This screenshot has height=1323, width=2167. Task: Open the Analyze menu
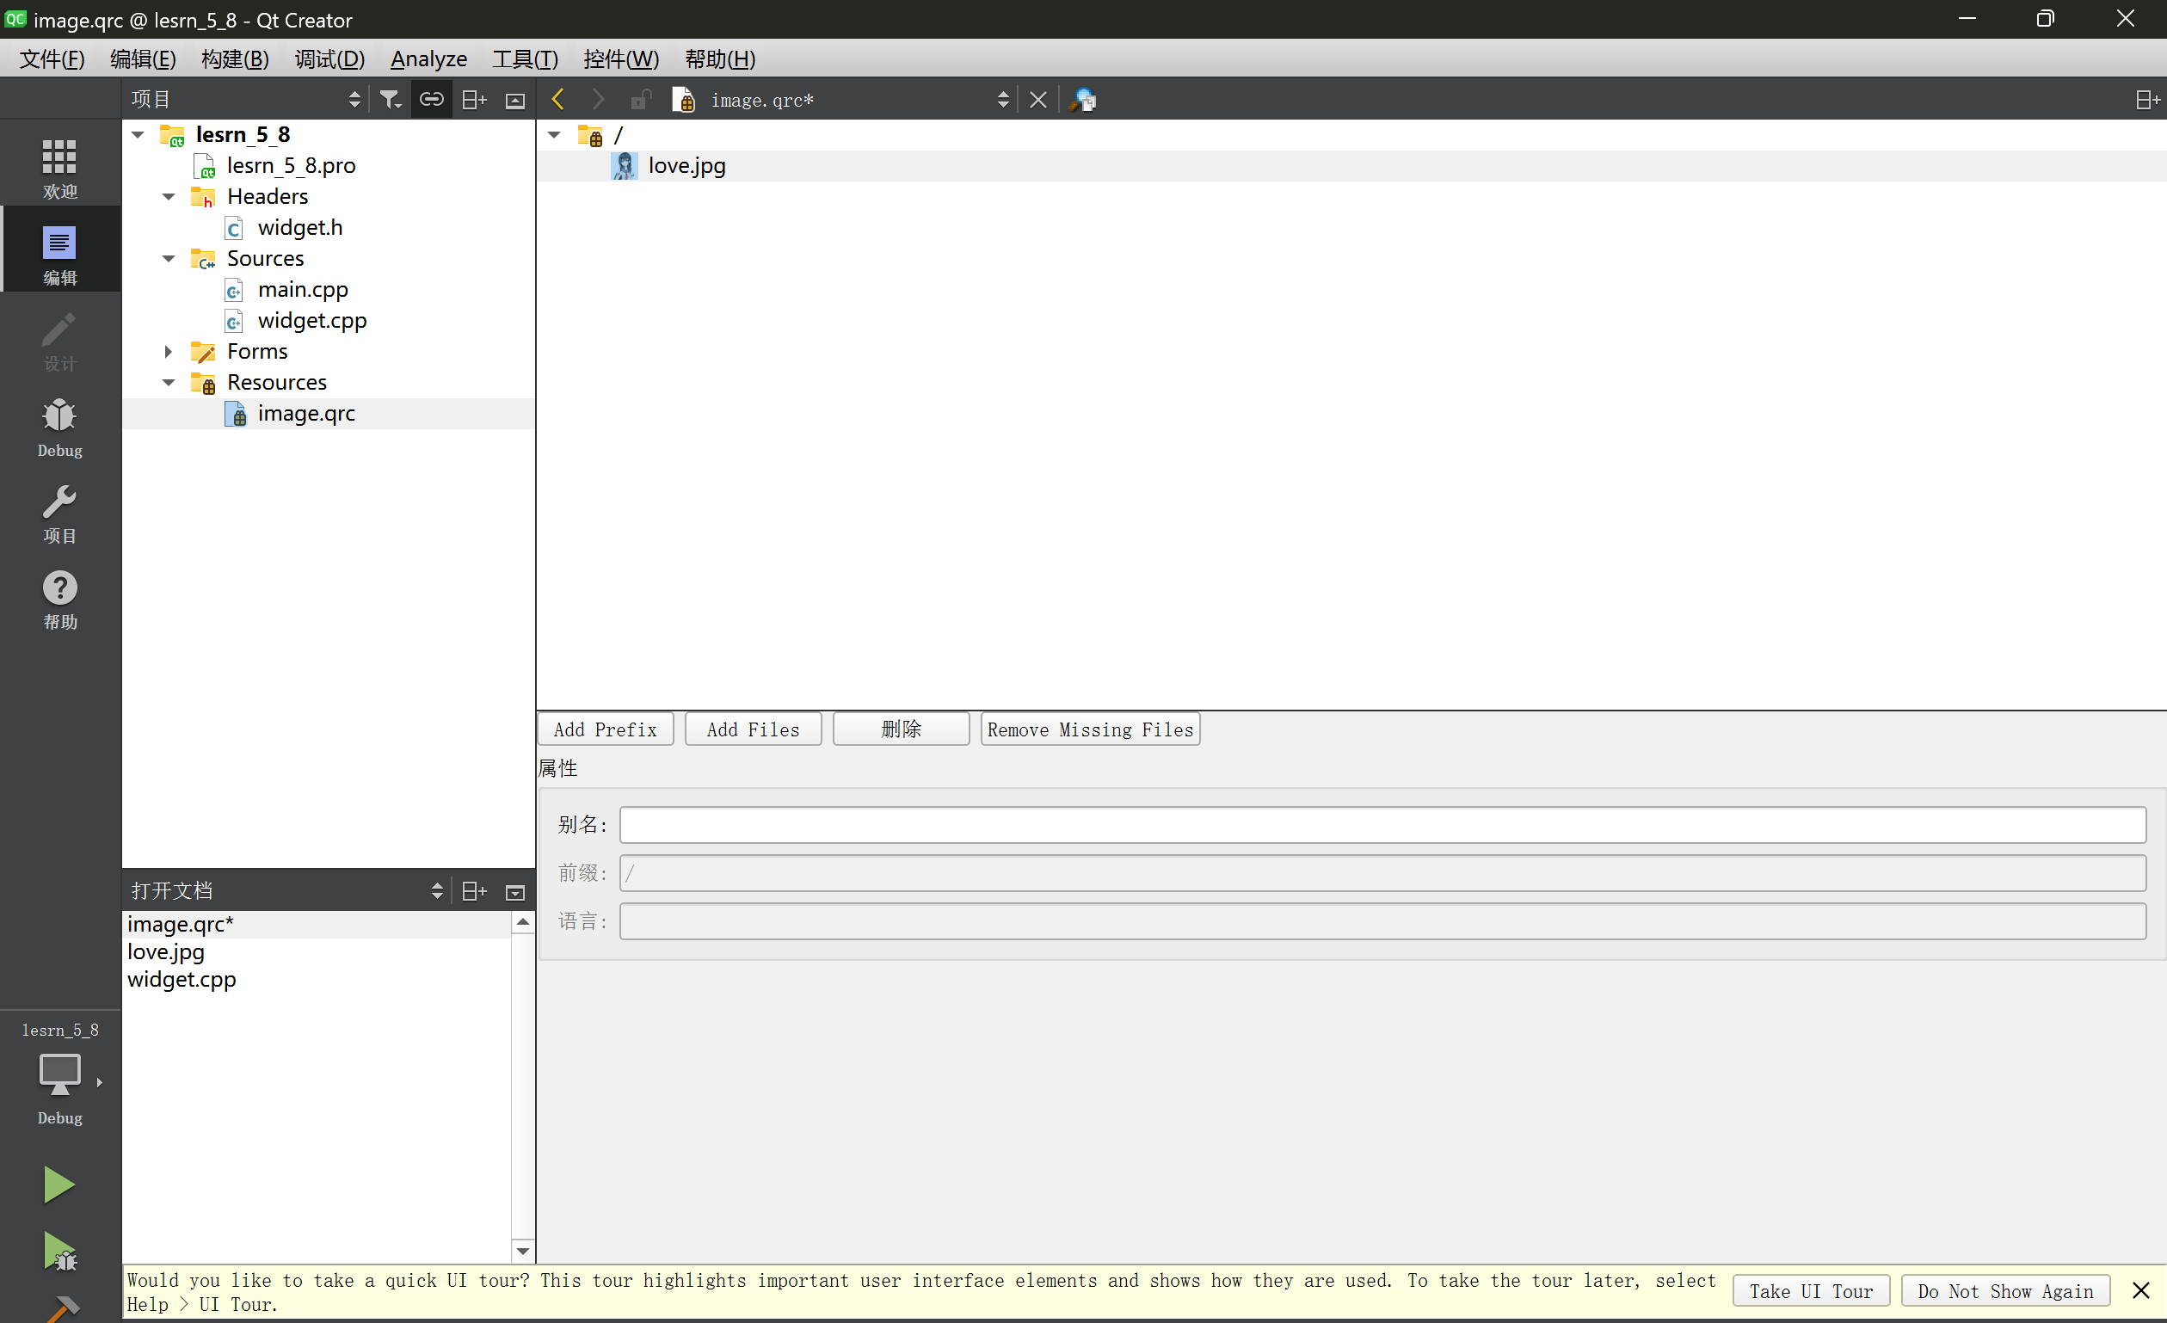point(428,59)
